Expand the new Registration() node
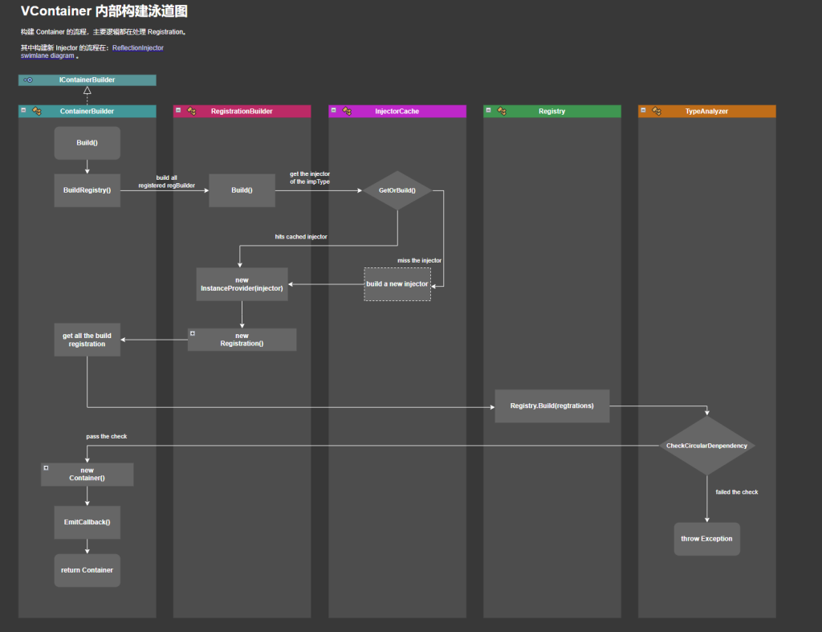The image size is (822, 632). click(193, 333)
